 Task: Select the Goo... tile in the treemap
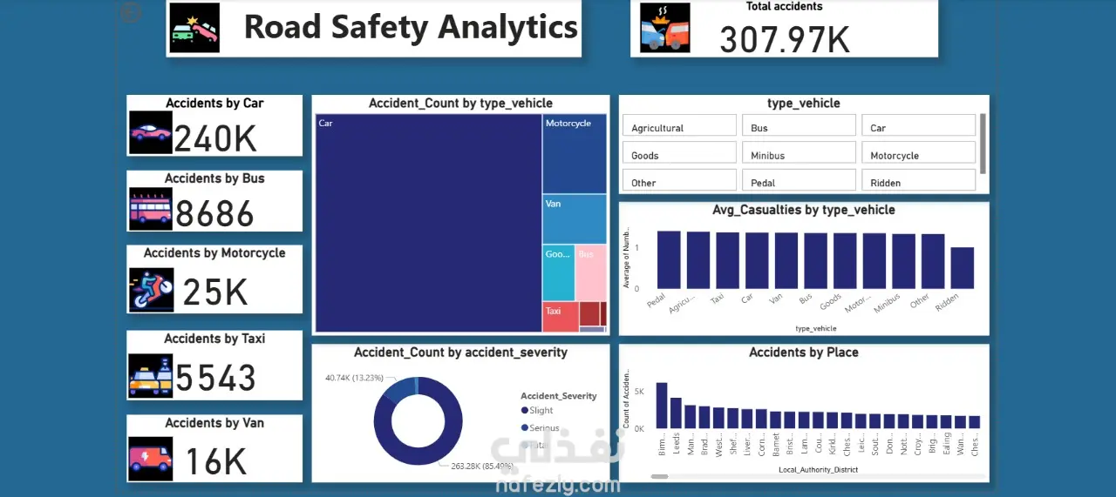coord(559,272)
